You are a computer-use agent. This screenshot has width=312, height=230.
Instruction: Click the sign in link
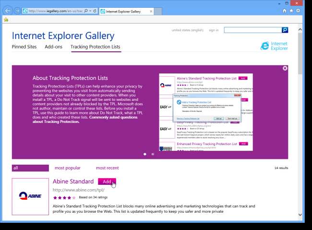click(x=214, y=30)
